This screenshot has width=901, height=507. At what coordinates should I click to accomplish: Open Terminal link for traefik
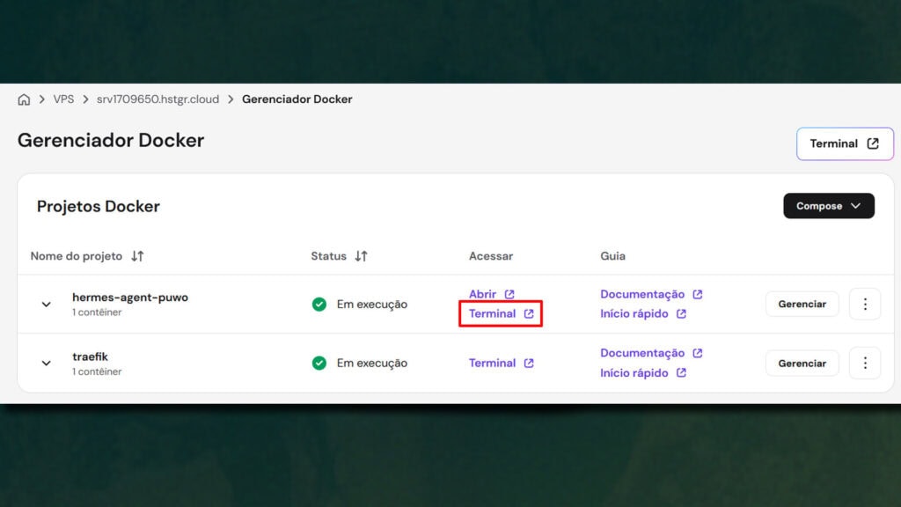[501, 364]
